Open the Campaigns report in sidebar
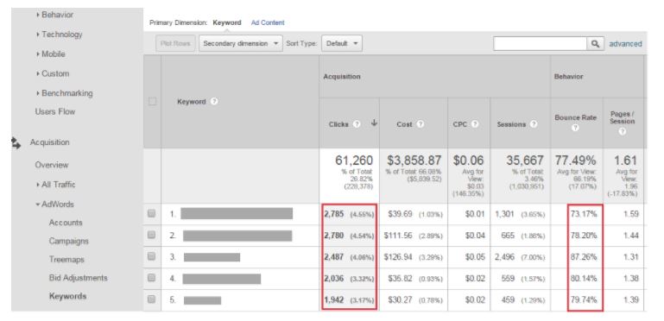Image resolution: width=664 pixels, height=321 pixels. coord(68,241)
